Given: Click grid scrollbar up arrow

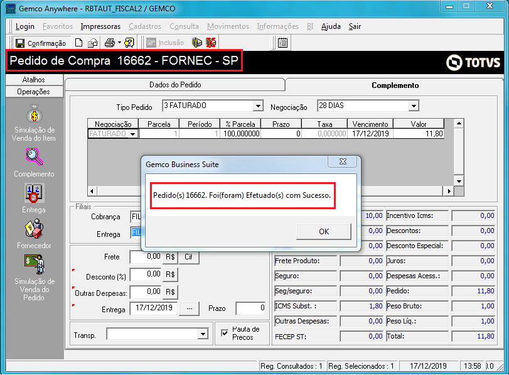Looking at the screenshot, I should (x=459, y=124).
